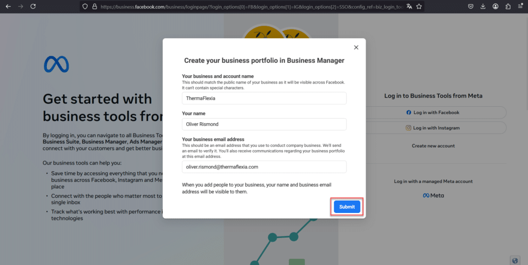Image resolution: width=528 pixels, height=265 pixels.
Task: Bookmark this page with star icon
Action: [x=419, y=6]
